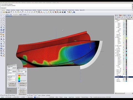Collapse the v4 layer tree node
The height and width of the screenshot is (100, 133).
[x=116, y=22]
